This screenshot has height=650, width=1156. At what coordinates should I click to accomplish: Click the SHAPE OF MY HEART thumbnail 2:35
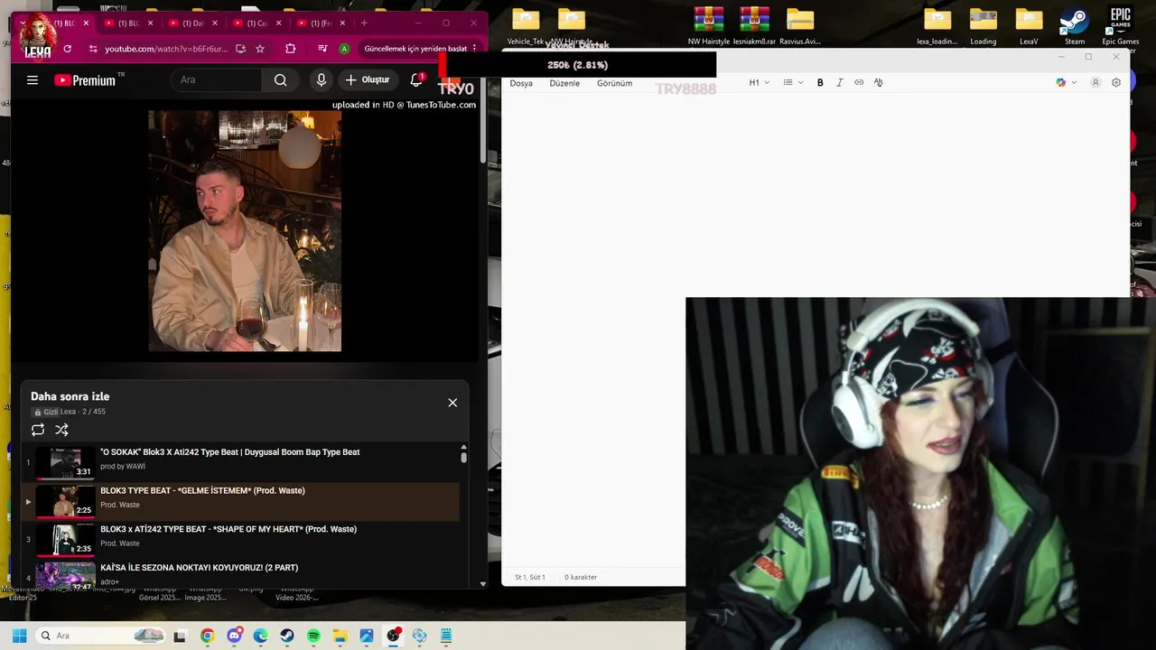pyautogui.click(x=65, y=540)
